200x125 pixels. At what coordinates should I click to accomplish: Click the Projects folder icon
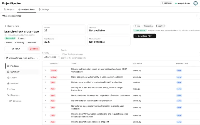5,9
